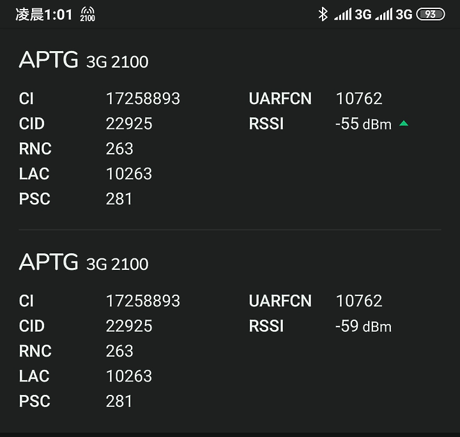Tap the -55 dBm RSSI value
460x437 pixels.
363,124
